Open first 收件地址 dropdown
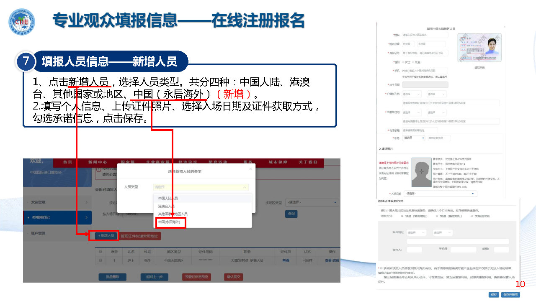536x301 pixels. click(416, 232)
